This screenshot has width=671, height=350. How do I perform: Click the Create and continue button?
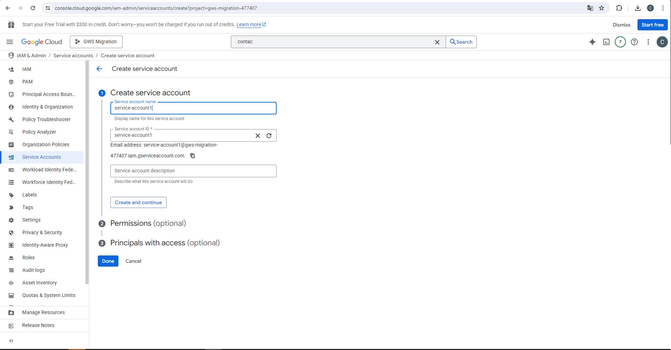[x=138, y=202]
